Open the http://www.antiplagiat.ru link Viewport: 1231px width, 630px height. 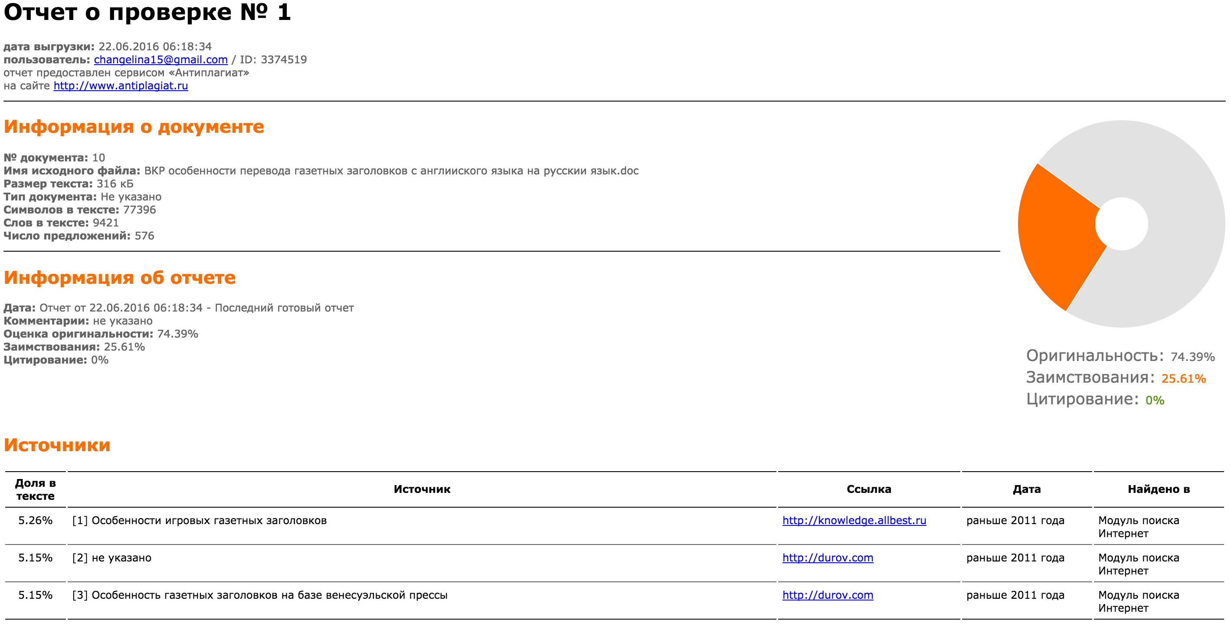121,85
